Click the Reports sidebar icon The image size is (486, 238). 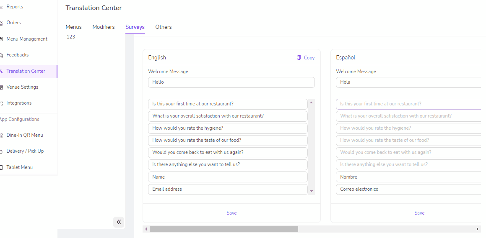coord(1,7)
